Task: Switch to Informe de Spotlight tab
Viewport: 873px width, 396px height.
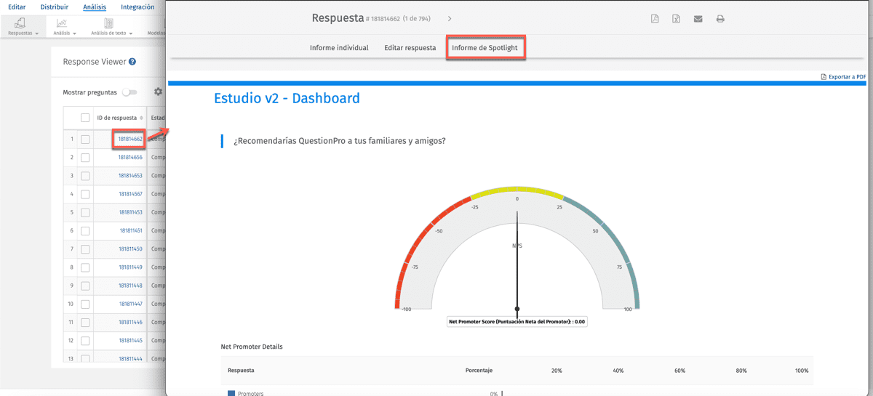Action: [485, 48]
